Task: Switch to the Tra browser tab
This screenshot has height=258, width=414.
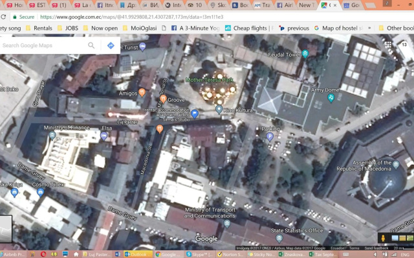Action: (x=263, y=5)
